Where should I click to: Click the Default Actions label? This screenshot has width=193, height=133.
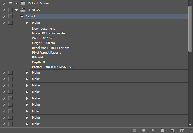tap(38, 4)
